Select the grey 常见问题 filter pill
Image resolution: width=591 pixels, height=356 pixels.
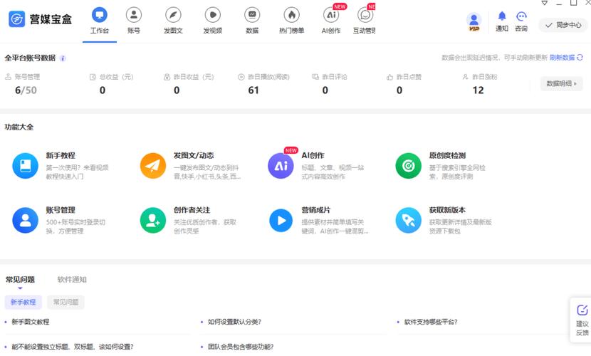click(x=66, y=303)
